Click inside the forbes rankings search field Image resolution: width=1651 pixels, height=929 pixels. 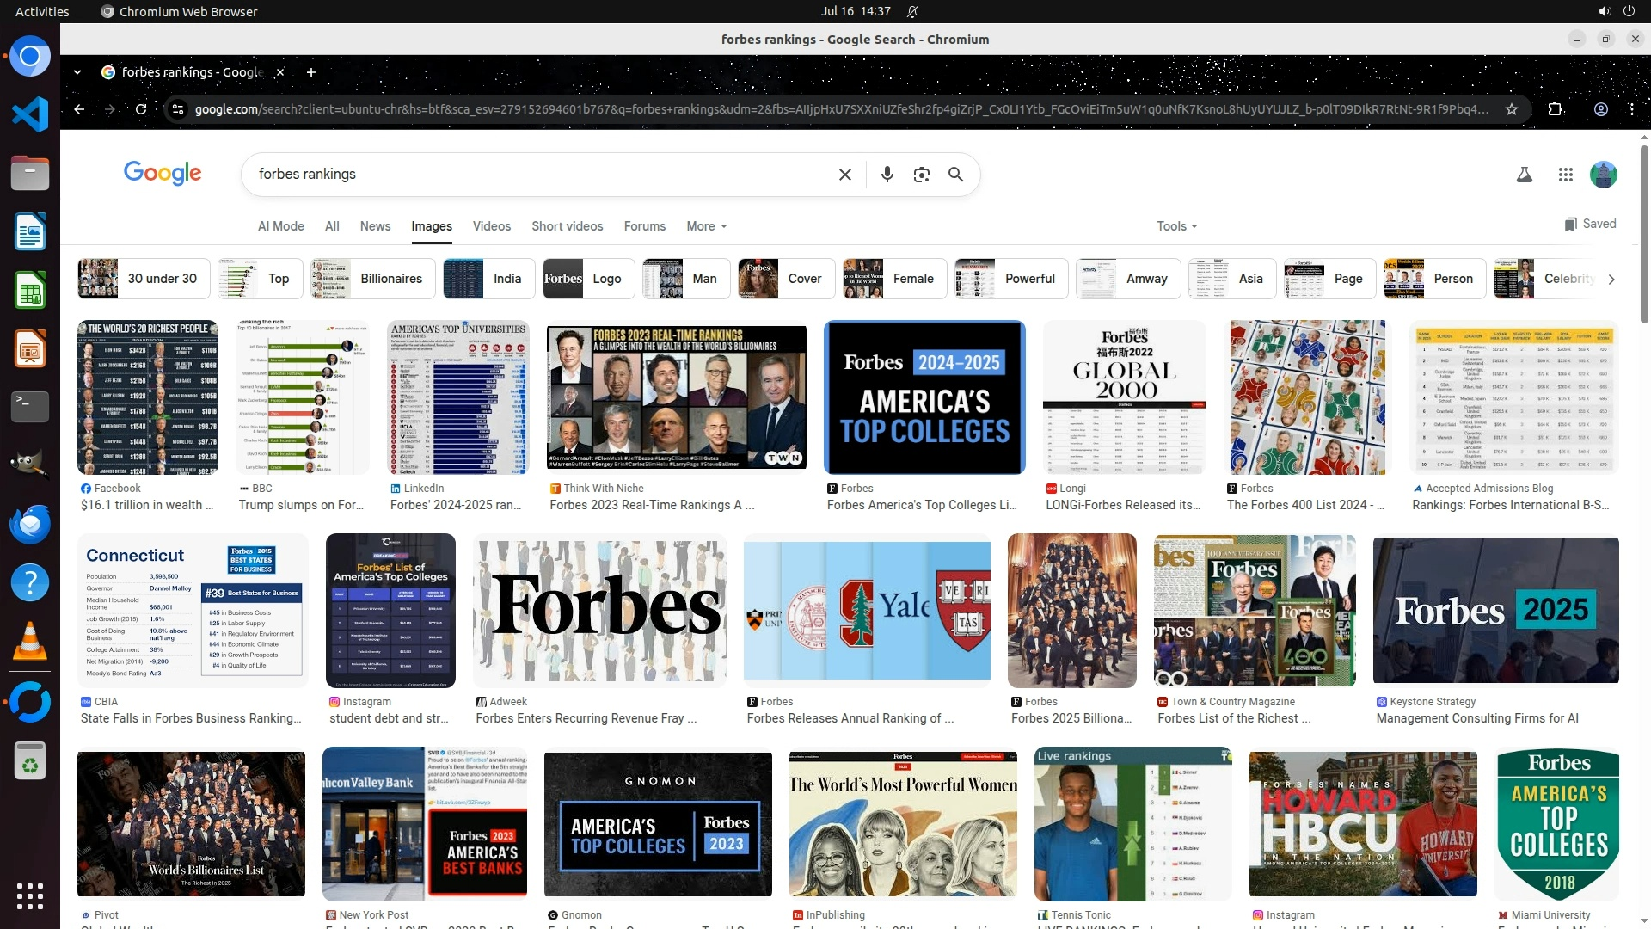(x=516, y=175)
